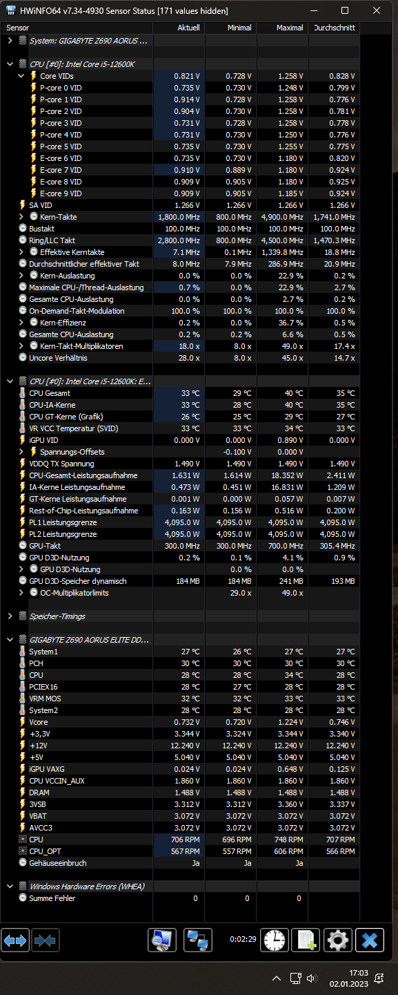
Task: Click the thermometer icon of VRM MOS
Action: (23, 699)
